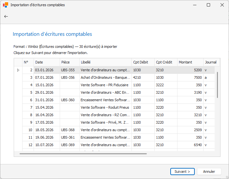Click the app logo in title bar
This screenshot has height=179, width=229.
coord(6,5)
